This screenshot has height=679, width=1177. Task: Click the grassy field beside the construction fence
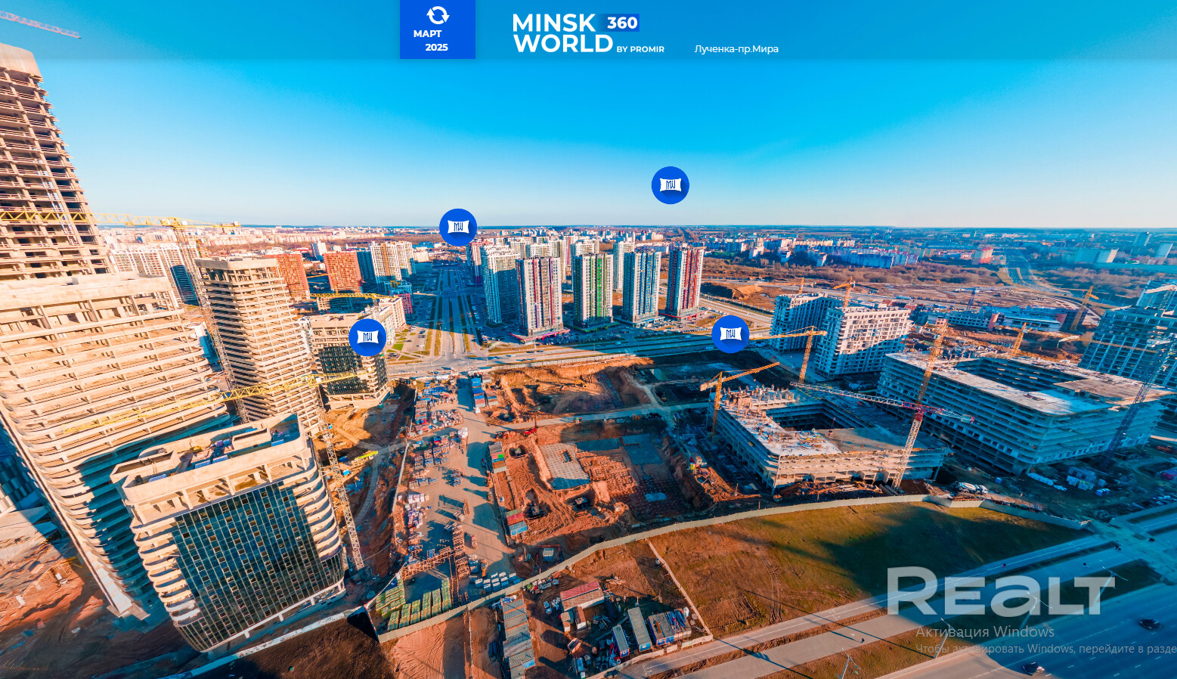coord(816,552)
